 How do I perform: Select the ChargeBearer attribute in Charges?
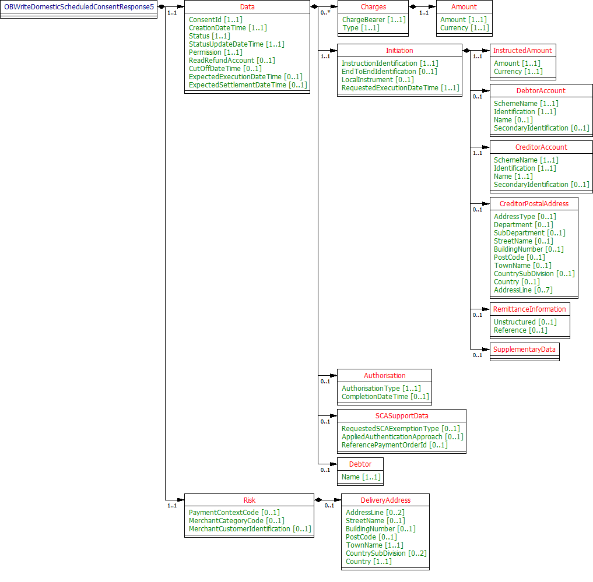click(374, 20)
